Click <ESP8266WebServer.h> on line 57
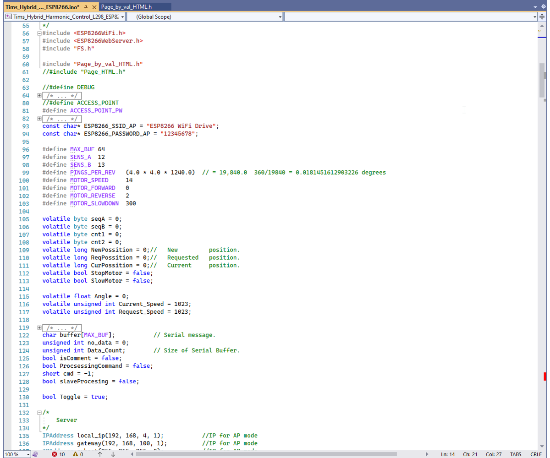Viewport: 550px width, 458px height. click(108, 41)
